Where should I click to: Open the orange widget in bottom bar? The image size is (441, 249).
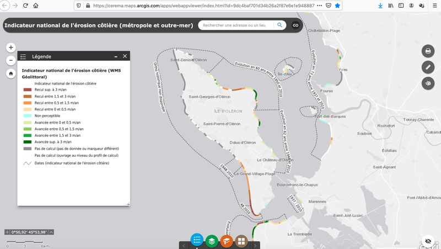point(226,241)
